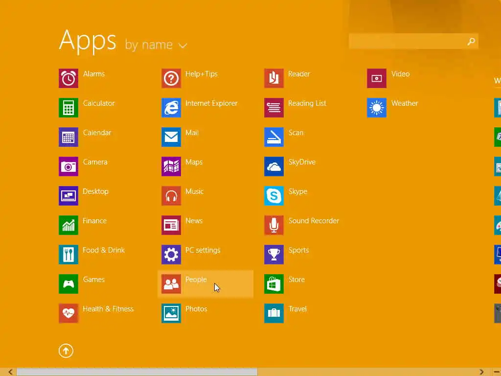Launch the Internet Explorer icon
Image resolution: width=501 pixels, height=376 pixels.
pos(171,108)
